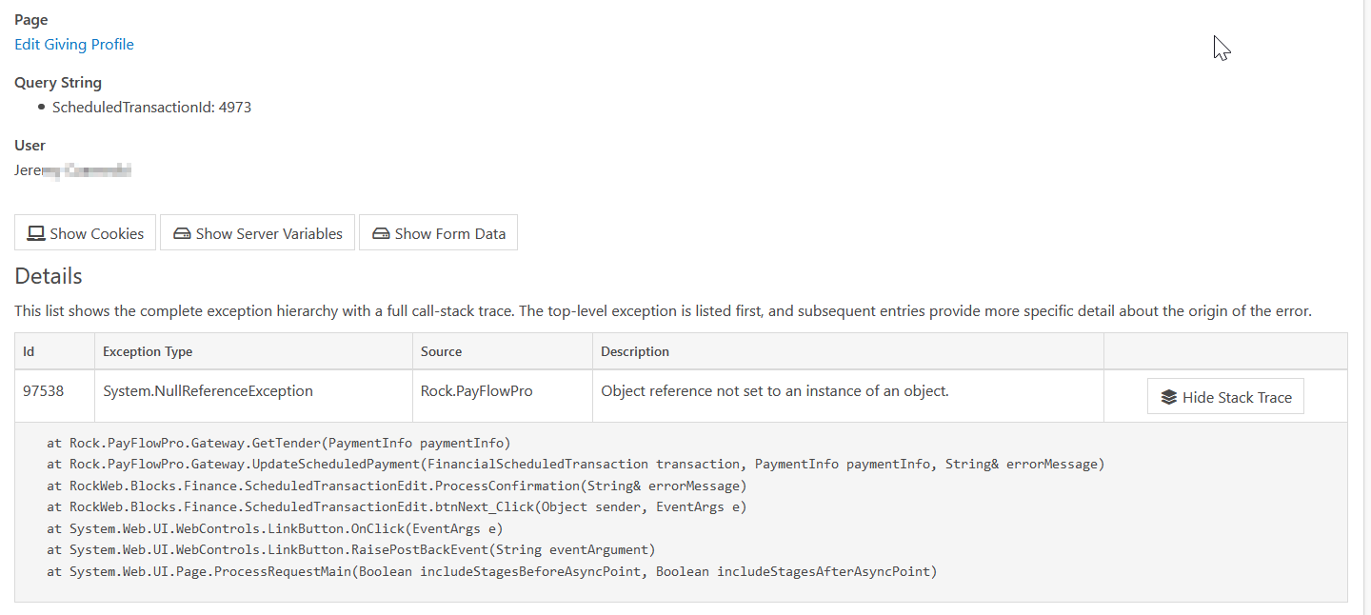This screenshot has height=615, width=1371.
Task: Open the Edit Giving Profile page
Action: pyautogui.click(x=73, y=44)
